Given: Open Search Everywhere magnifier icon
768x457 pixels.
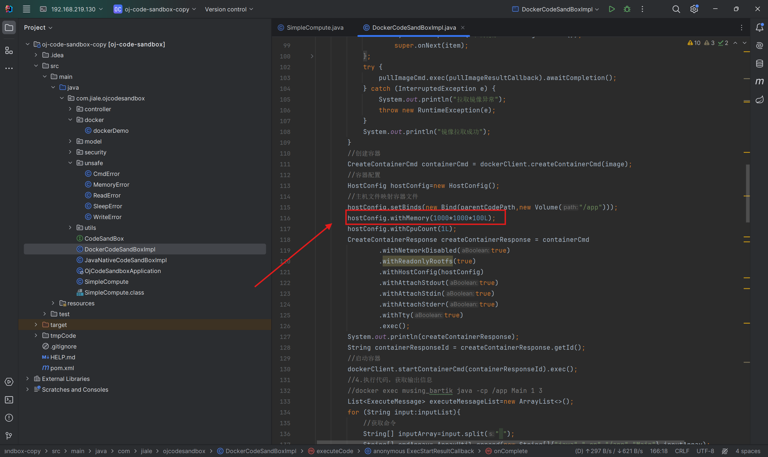Looking at the screenshot, I should click(676, 9).
